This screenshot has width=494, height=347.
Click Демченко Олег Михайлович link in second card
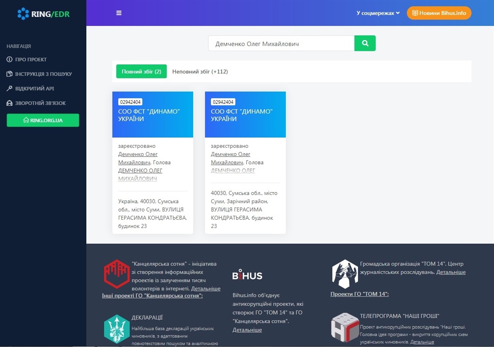click(231, 158)
